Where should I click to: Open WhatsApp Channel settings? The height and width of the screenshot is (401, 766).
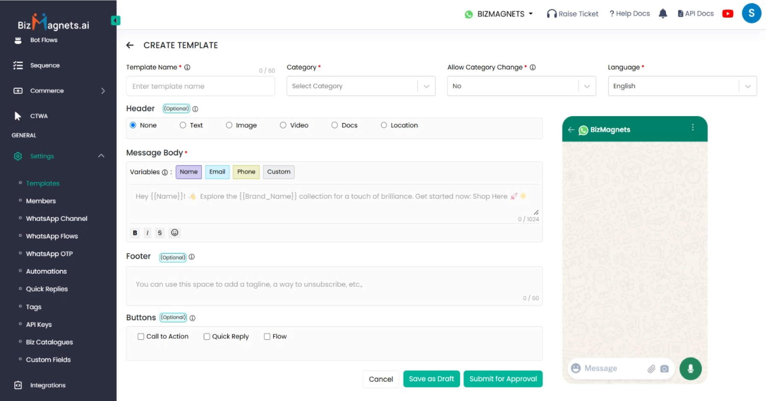click(x=57, y=218)
